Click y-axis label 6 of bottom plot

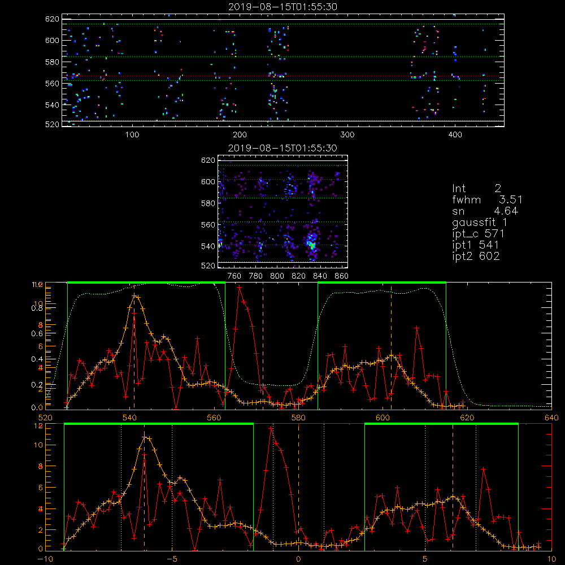coord(40,488)
